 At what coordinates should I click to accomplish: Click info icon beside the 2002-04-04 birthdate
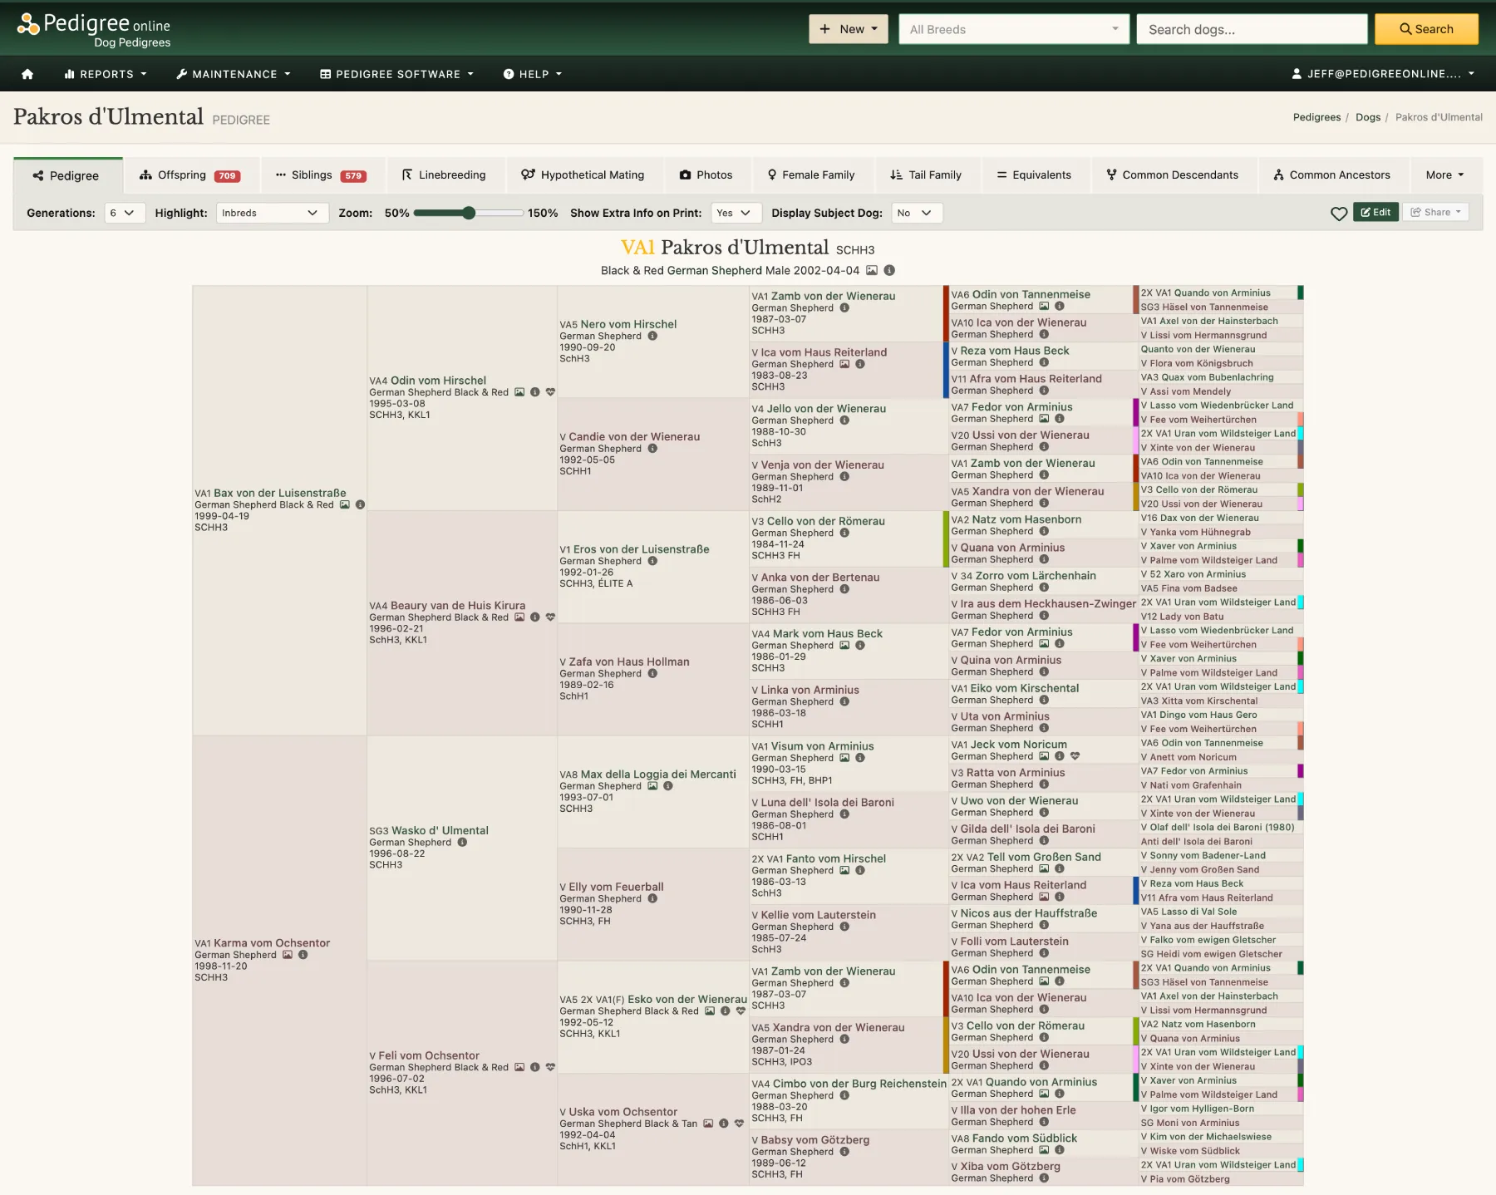889,270
